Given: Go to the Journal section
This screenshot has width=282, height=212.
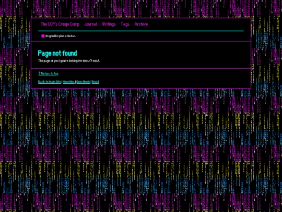Looking at the screenshot, I should click(91, 24).
